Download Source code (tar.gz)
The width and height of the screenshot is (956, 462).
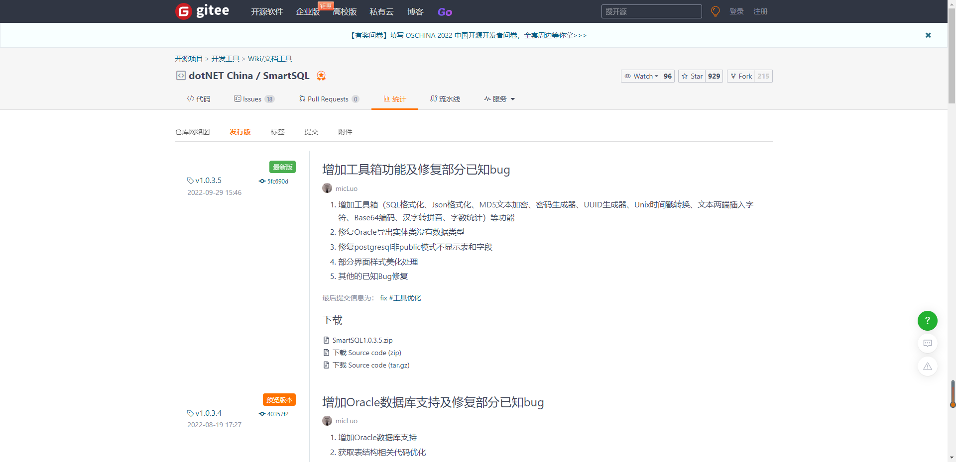tap(371, 365)
